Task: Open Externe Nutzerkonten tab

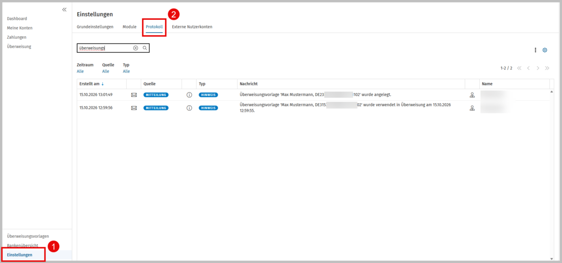Action: (x=192, y=27)
